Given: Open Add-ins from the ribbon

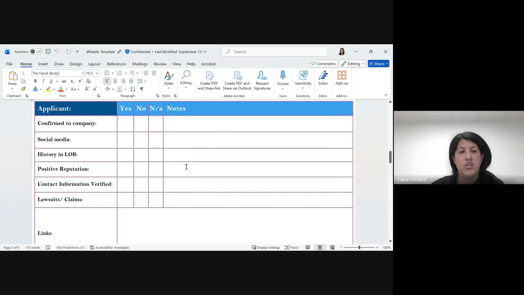Looking at the screenshot, I should point(342,78).
